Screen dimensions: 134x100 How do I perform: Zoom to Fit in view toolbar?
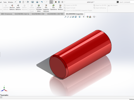(x=65, y=17)
